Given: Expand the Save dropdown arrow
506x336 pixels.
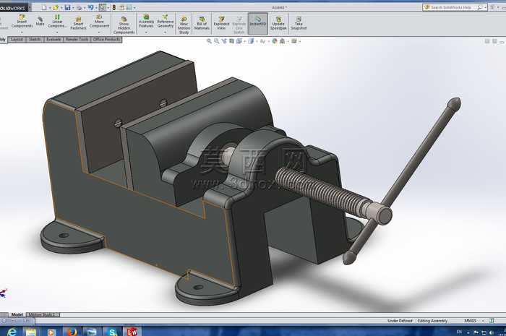Looking at the screenshot, I should click(73, 8).
